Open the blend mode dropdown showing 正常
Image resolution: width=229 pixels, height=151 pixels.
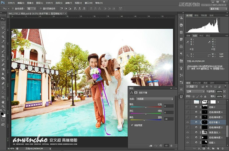coord(195,92)
